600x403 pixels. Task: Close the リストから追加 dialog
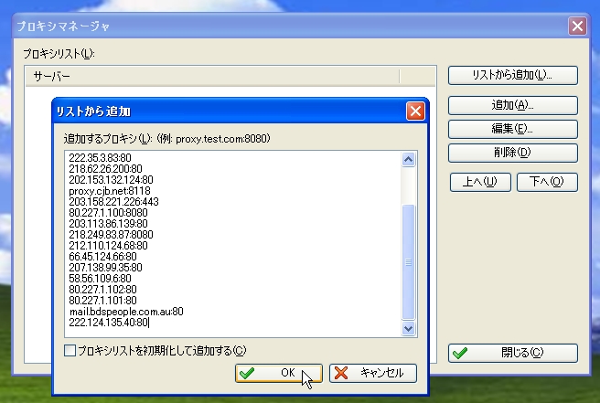point(415,111)
